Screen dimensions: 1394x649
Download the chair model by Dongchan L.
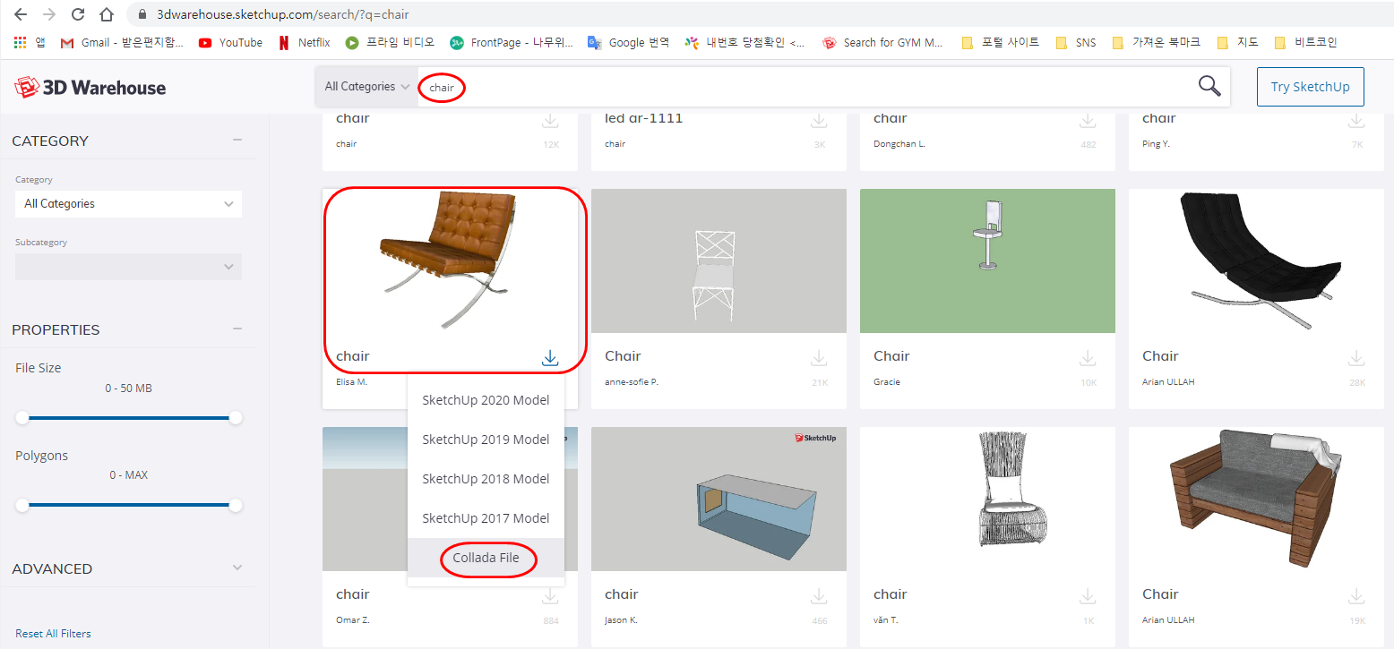pos(1088,120)
